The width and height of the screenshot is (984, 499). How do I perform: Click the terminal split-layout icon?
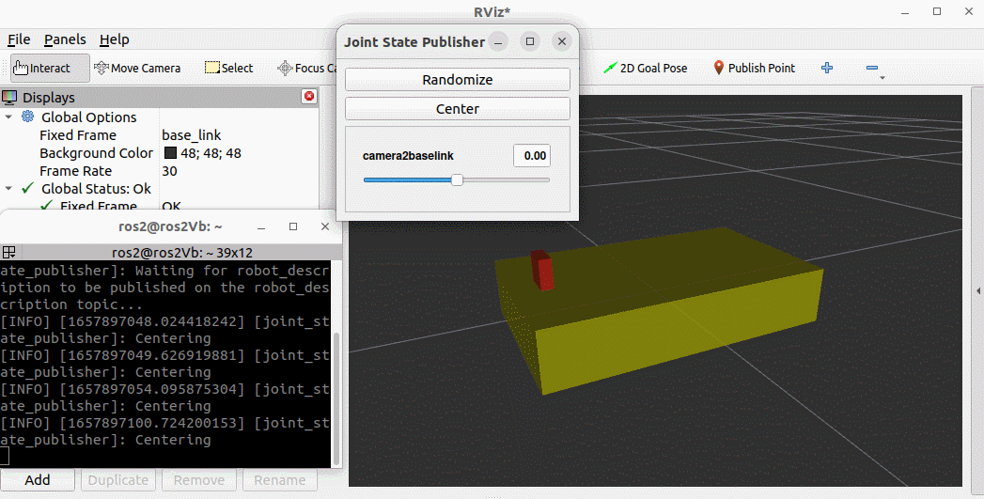(x=8, y=252)
